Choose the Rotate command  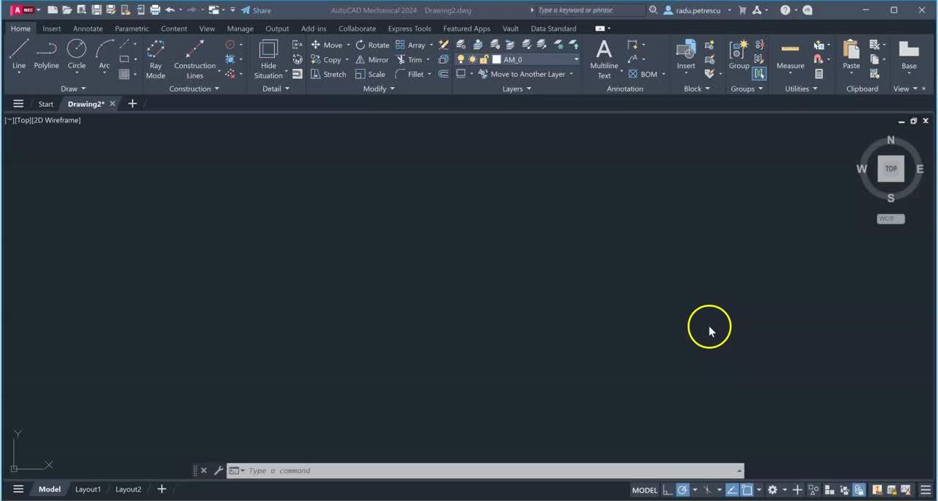[372, 45]
